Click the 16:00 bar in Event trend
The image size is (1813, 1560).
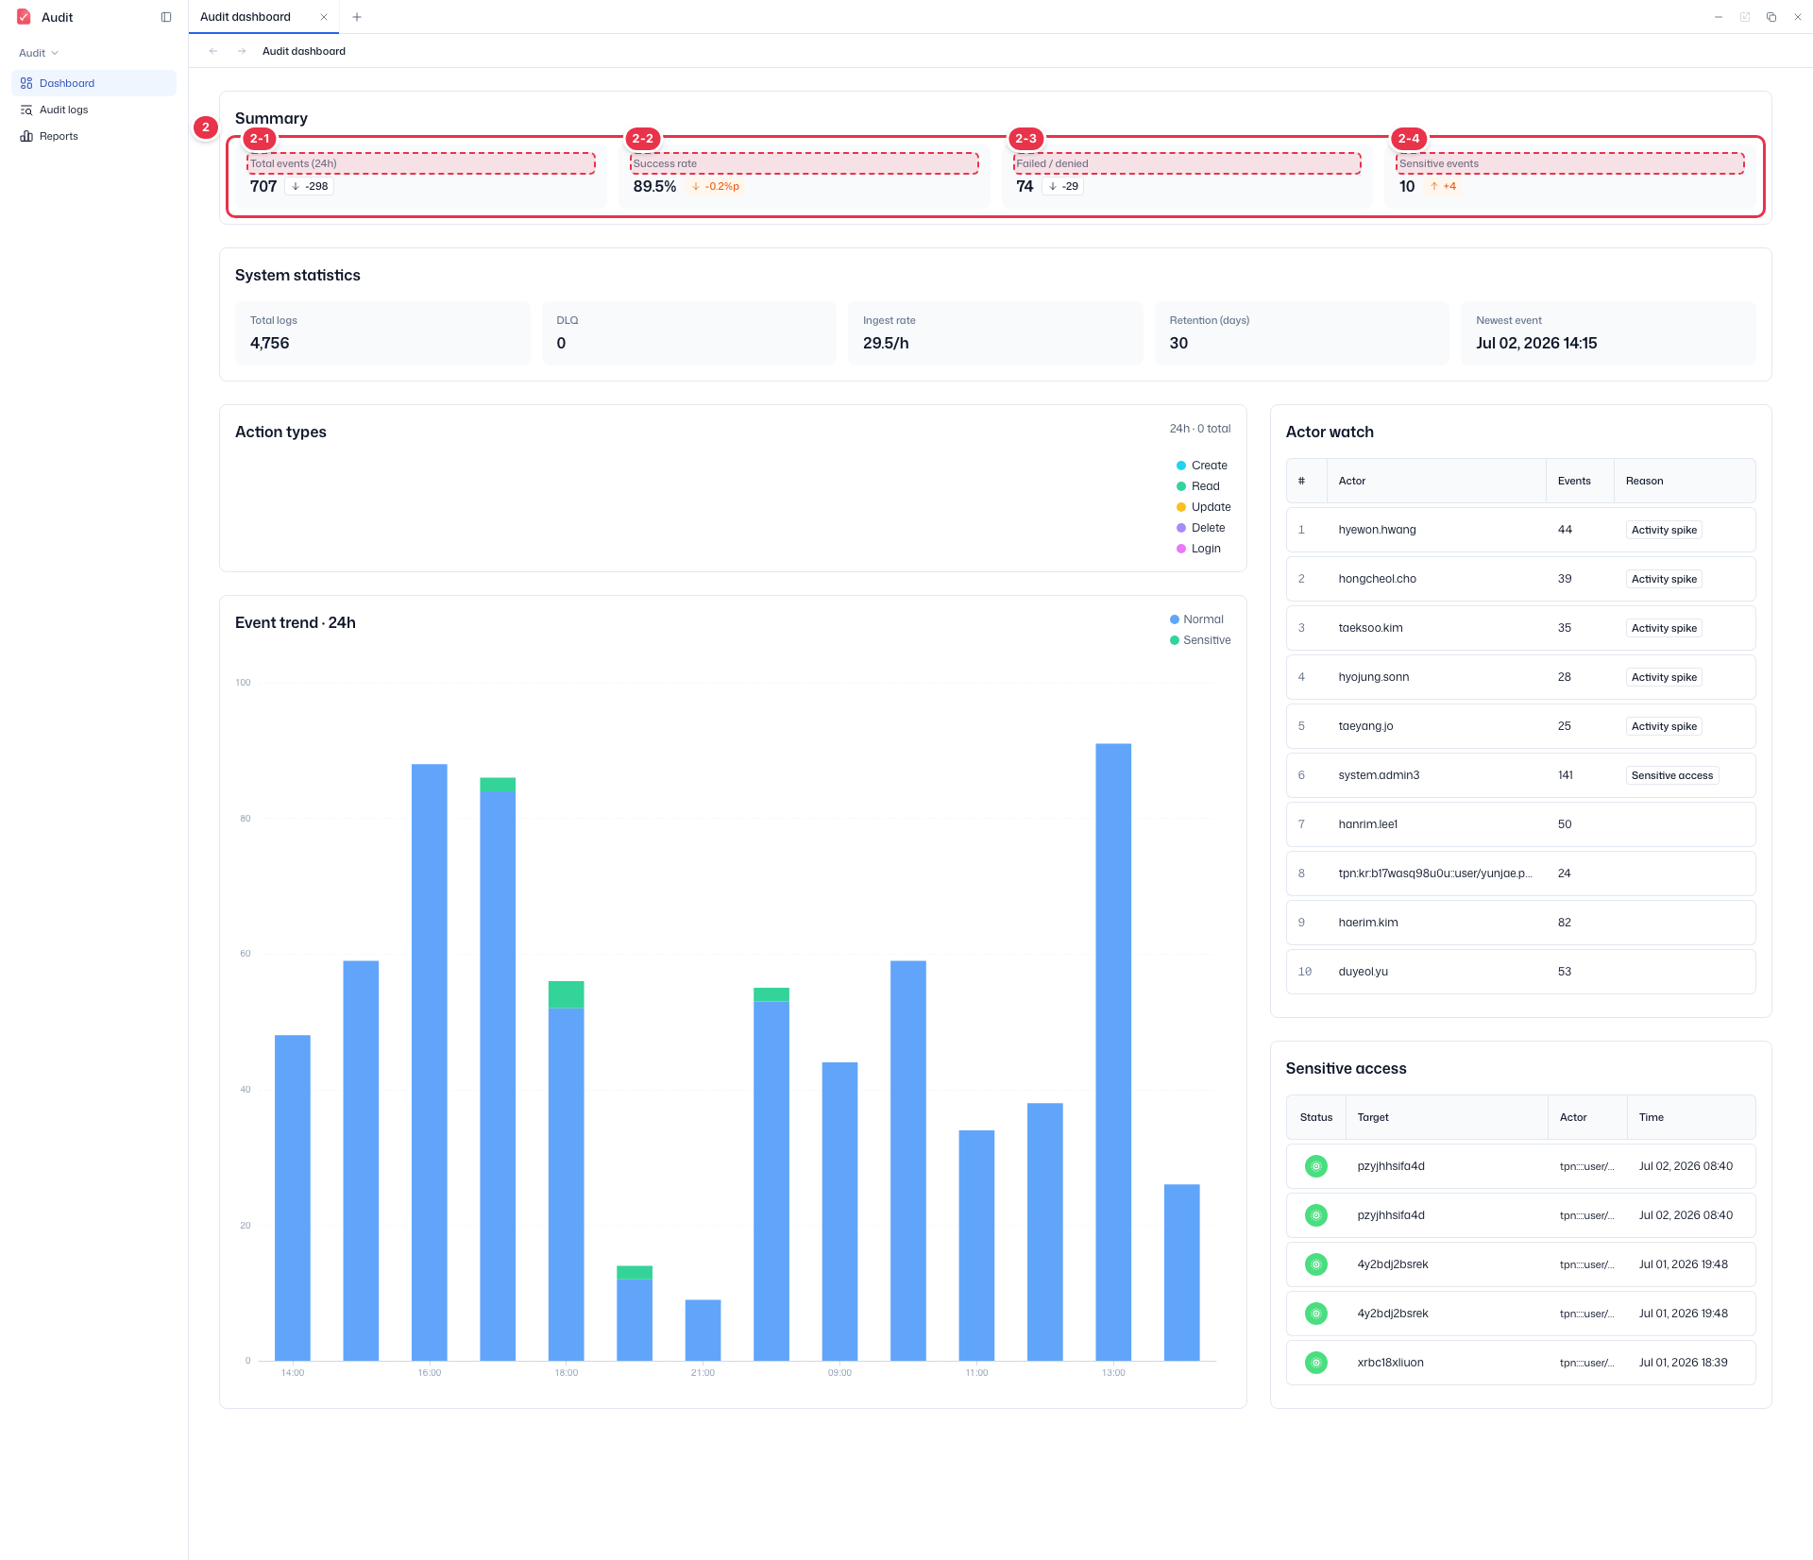pos(430,1062)
